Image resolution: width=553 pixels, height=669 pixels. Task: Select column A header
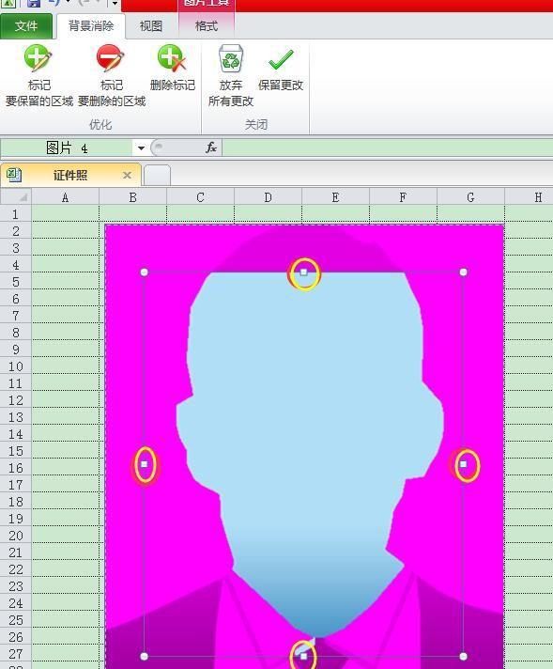pyautogui.click(x=65, y=197)
